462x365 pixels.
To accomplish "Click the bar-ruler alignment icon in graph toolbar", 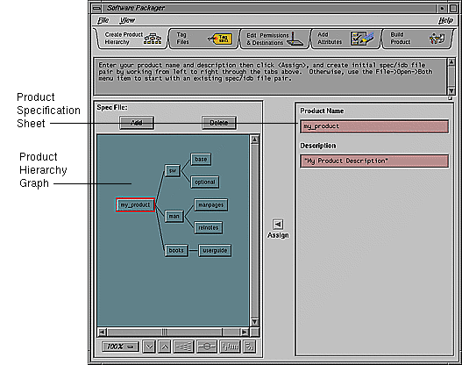I will click(230, 347).
